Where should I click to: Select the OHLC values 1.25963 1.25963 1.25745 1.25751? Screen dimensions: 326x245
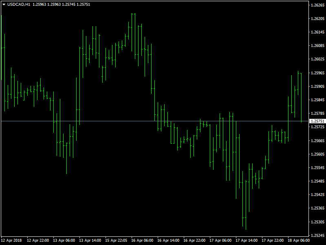coord(62,4)
